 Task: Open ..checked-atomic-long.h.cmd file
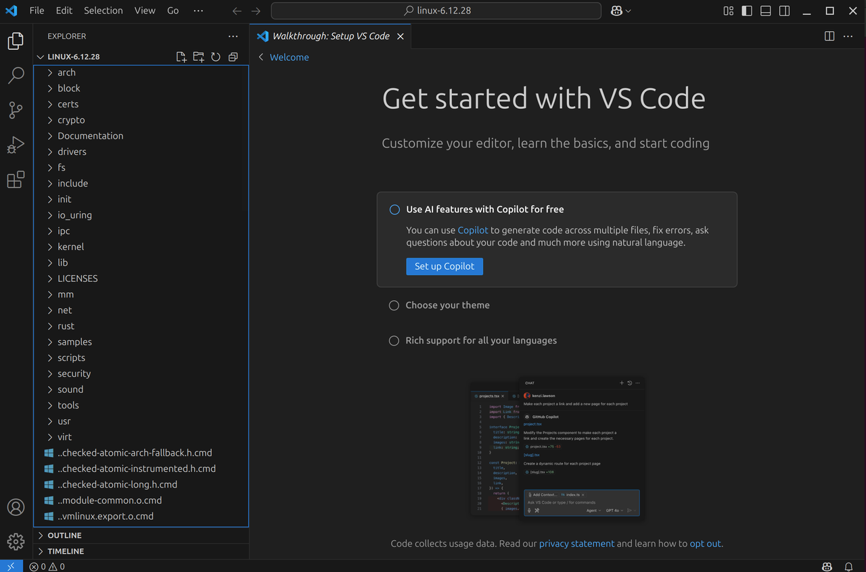[x=141, y=484]
